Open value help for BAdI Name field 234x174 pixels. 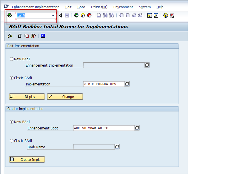117,147
